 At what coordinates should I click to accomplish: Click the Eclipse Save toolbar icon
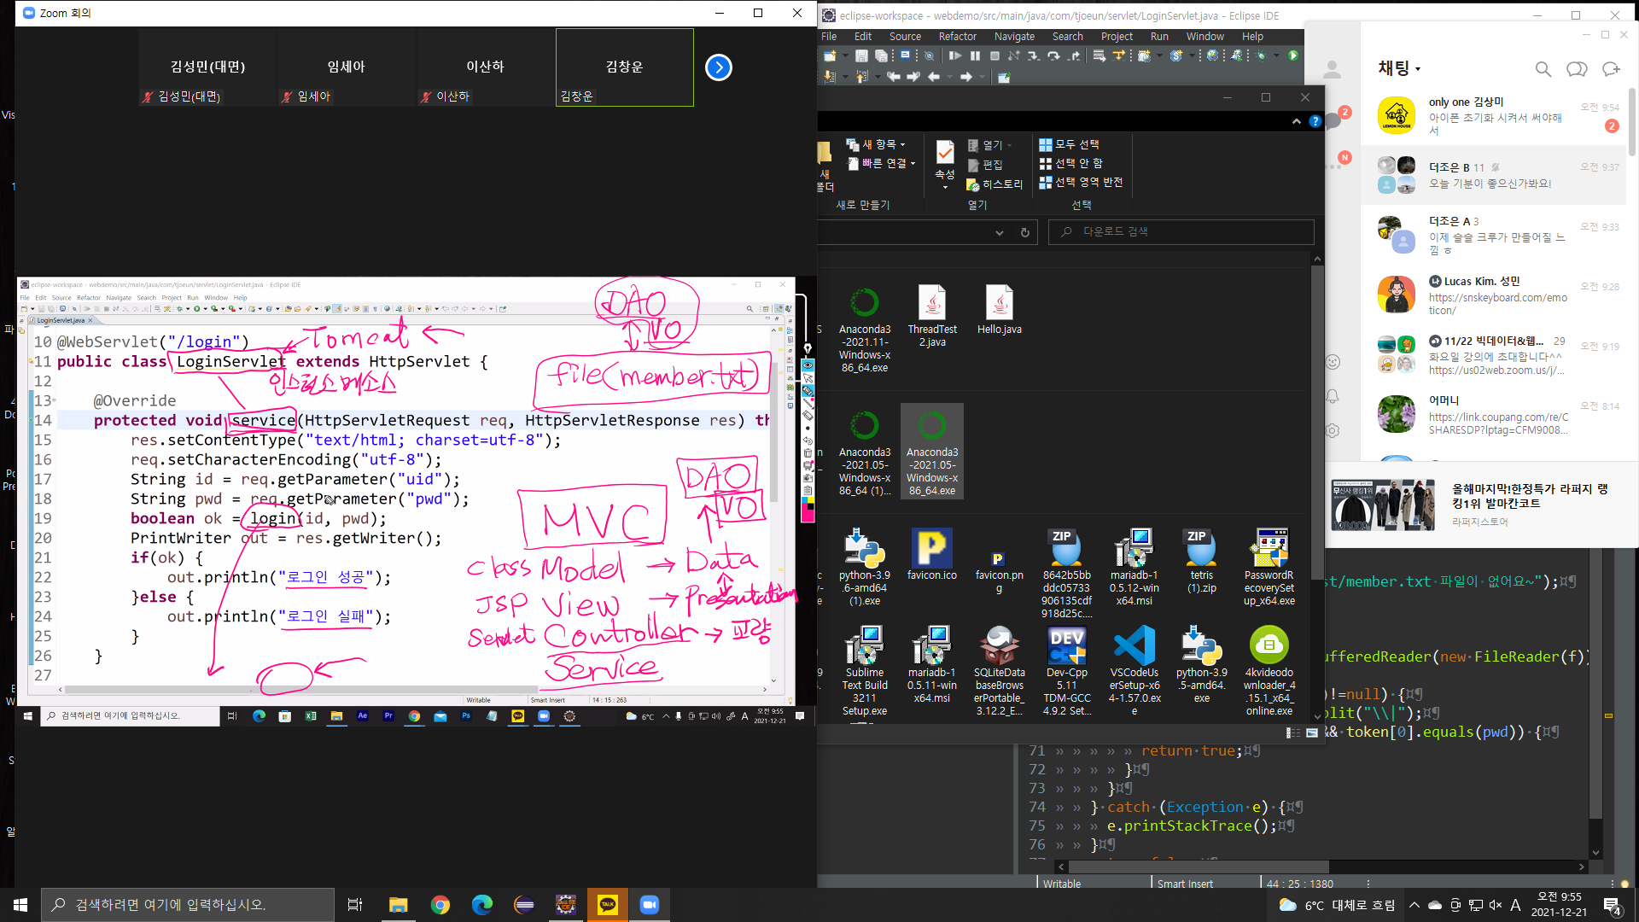pyautogui.click(x=861, y=55)
